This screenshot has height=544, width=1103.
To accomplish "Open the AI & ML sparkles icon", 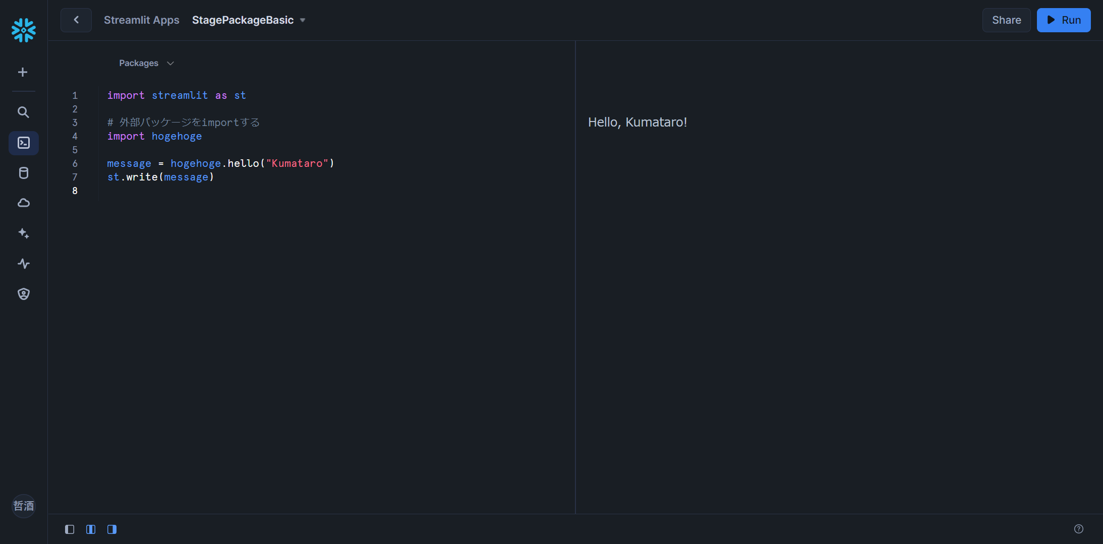I will pos(23,233).
